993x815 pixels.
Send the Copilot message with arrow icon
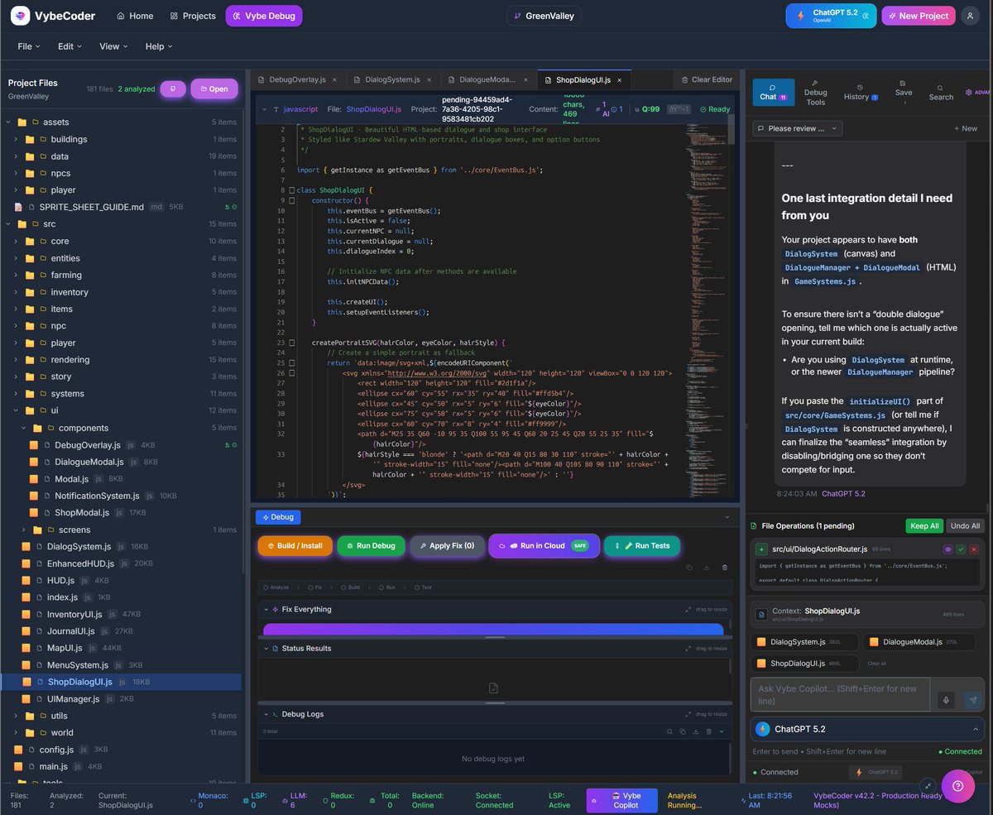tap(973, 700)
